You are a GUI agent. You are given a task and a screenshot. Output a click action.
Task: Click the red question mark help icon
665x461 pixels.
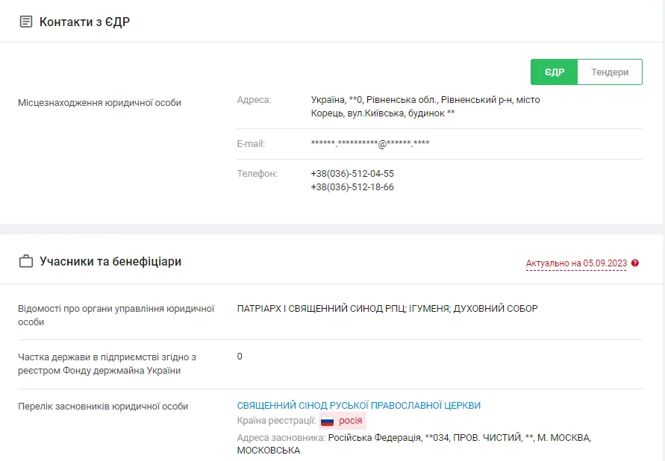[x=635, y=263]
